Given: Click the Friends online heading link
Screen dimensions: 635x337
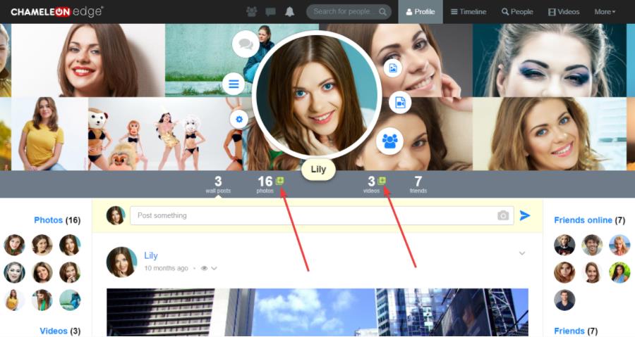Looking at the screenshot, I should tap(583, 220).
